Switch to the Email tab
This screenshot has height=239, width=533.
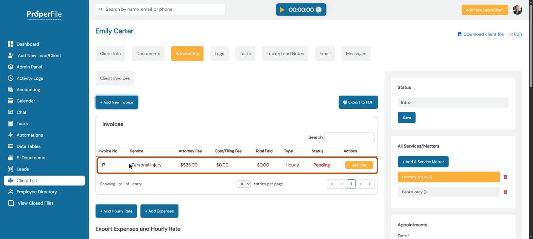(x=325, y=54)
